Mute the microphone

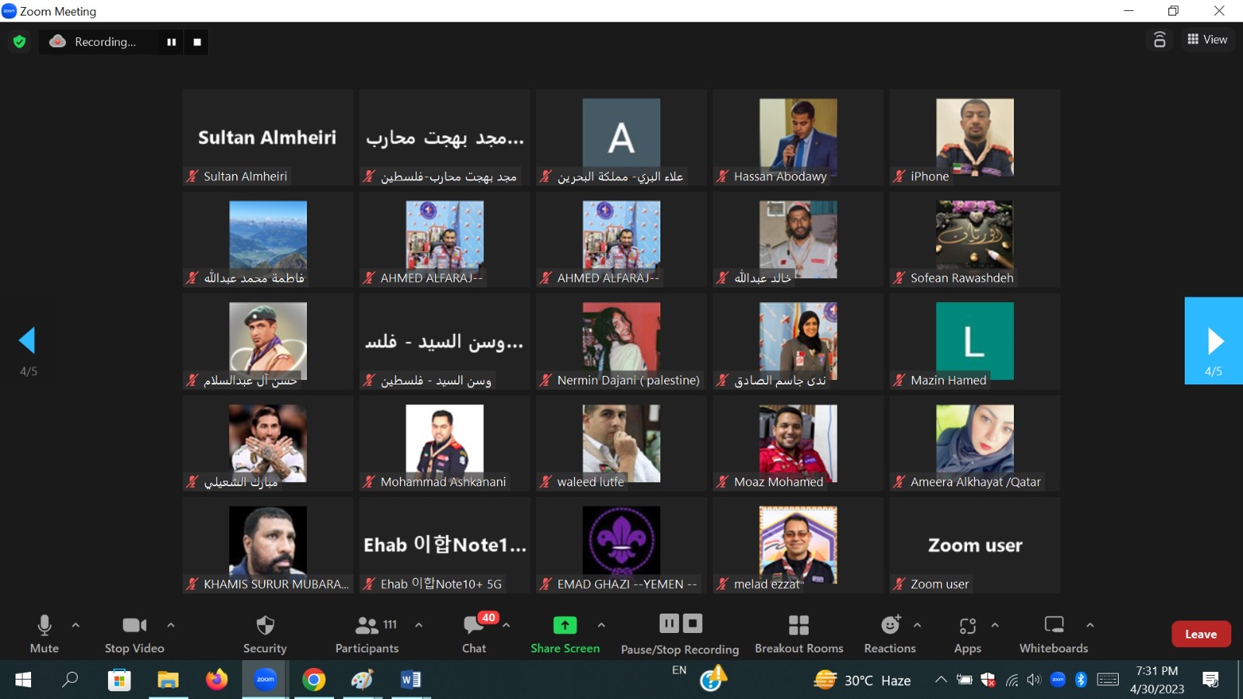point(44,634)
